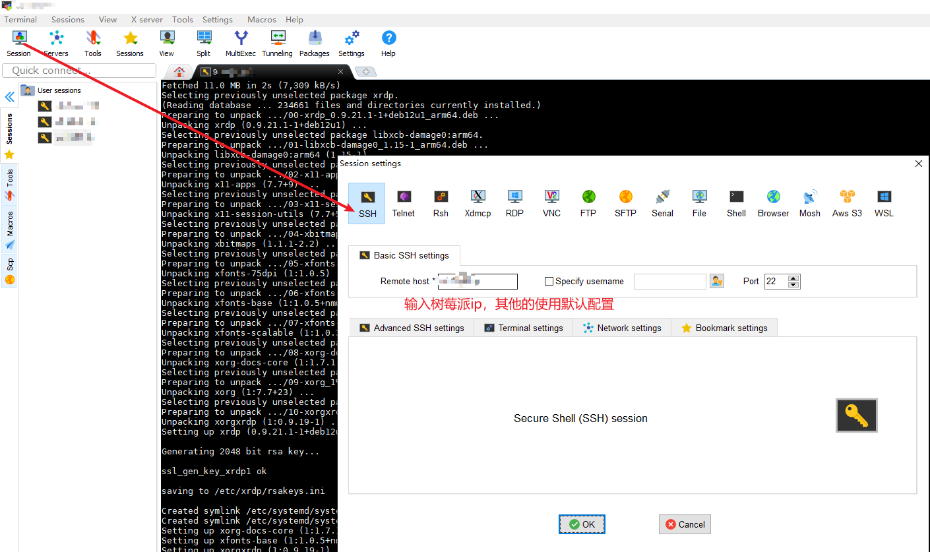Open the Terminal menu
Image resolution: width=930 pixels, height=552 pixels.
(x=20, y=20)
